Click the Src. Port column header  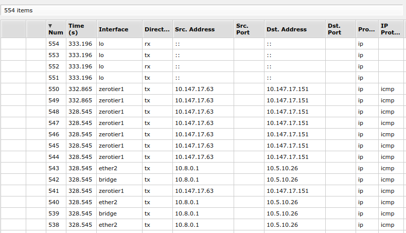pos(249,29)
